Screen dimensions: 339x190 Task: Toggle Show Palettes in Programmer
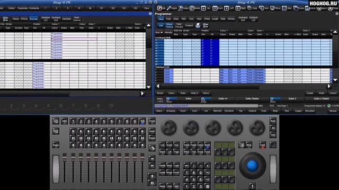pyautogui.click(x=169, y=25)
